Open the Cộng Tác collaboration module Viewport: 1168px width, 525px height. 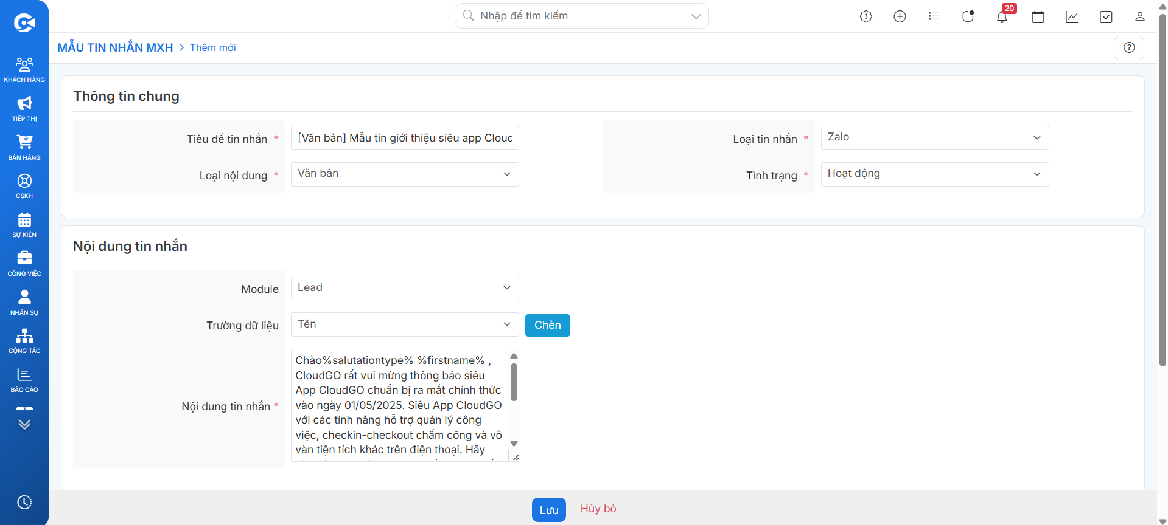pos(24,341)
